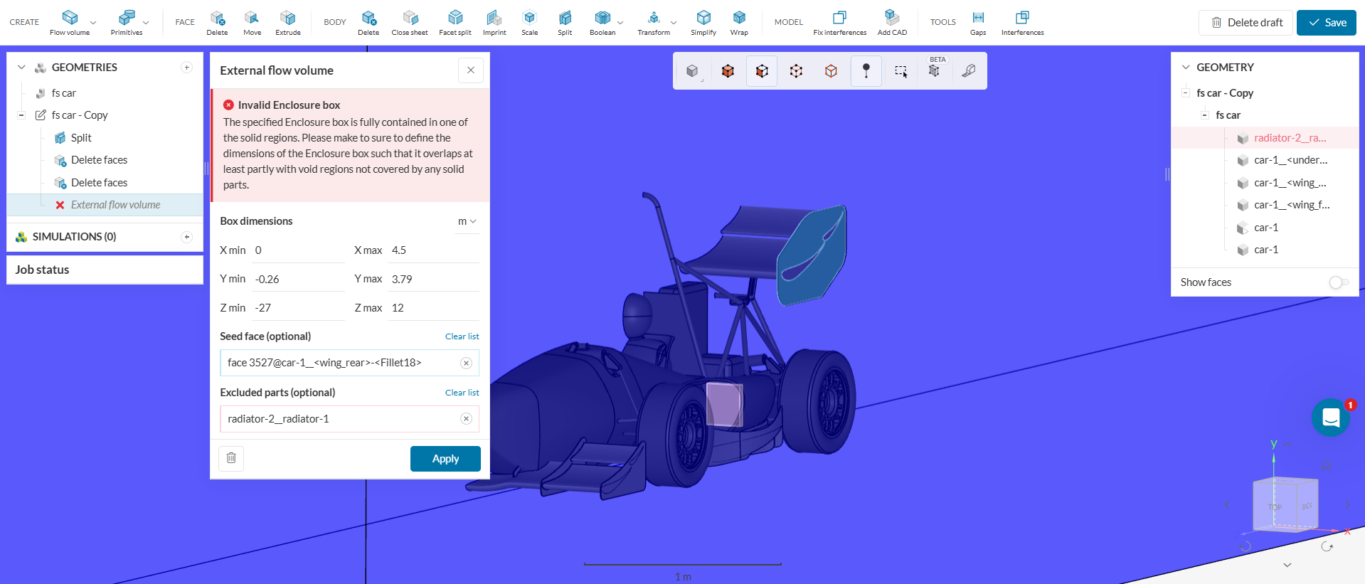Toggle the Show faces switch
Image resolution: width=1365 pixels, height=584 pixels.
1338,282
